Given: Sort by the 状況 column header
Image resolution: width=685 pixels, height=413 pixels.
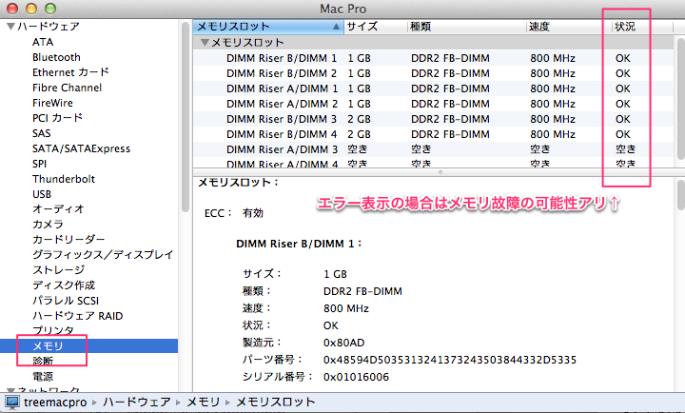Looking at the screenshot, I should point(642,27).
